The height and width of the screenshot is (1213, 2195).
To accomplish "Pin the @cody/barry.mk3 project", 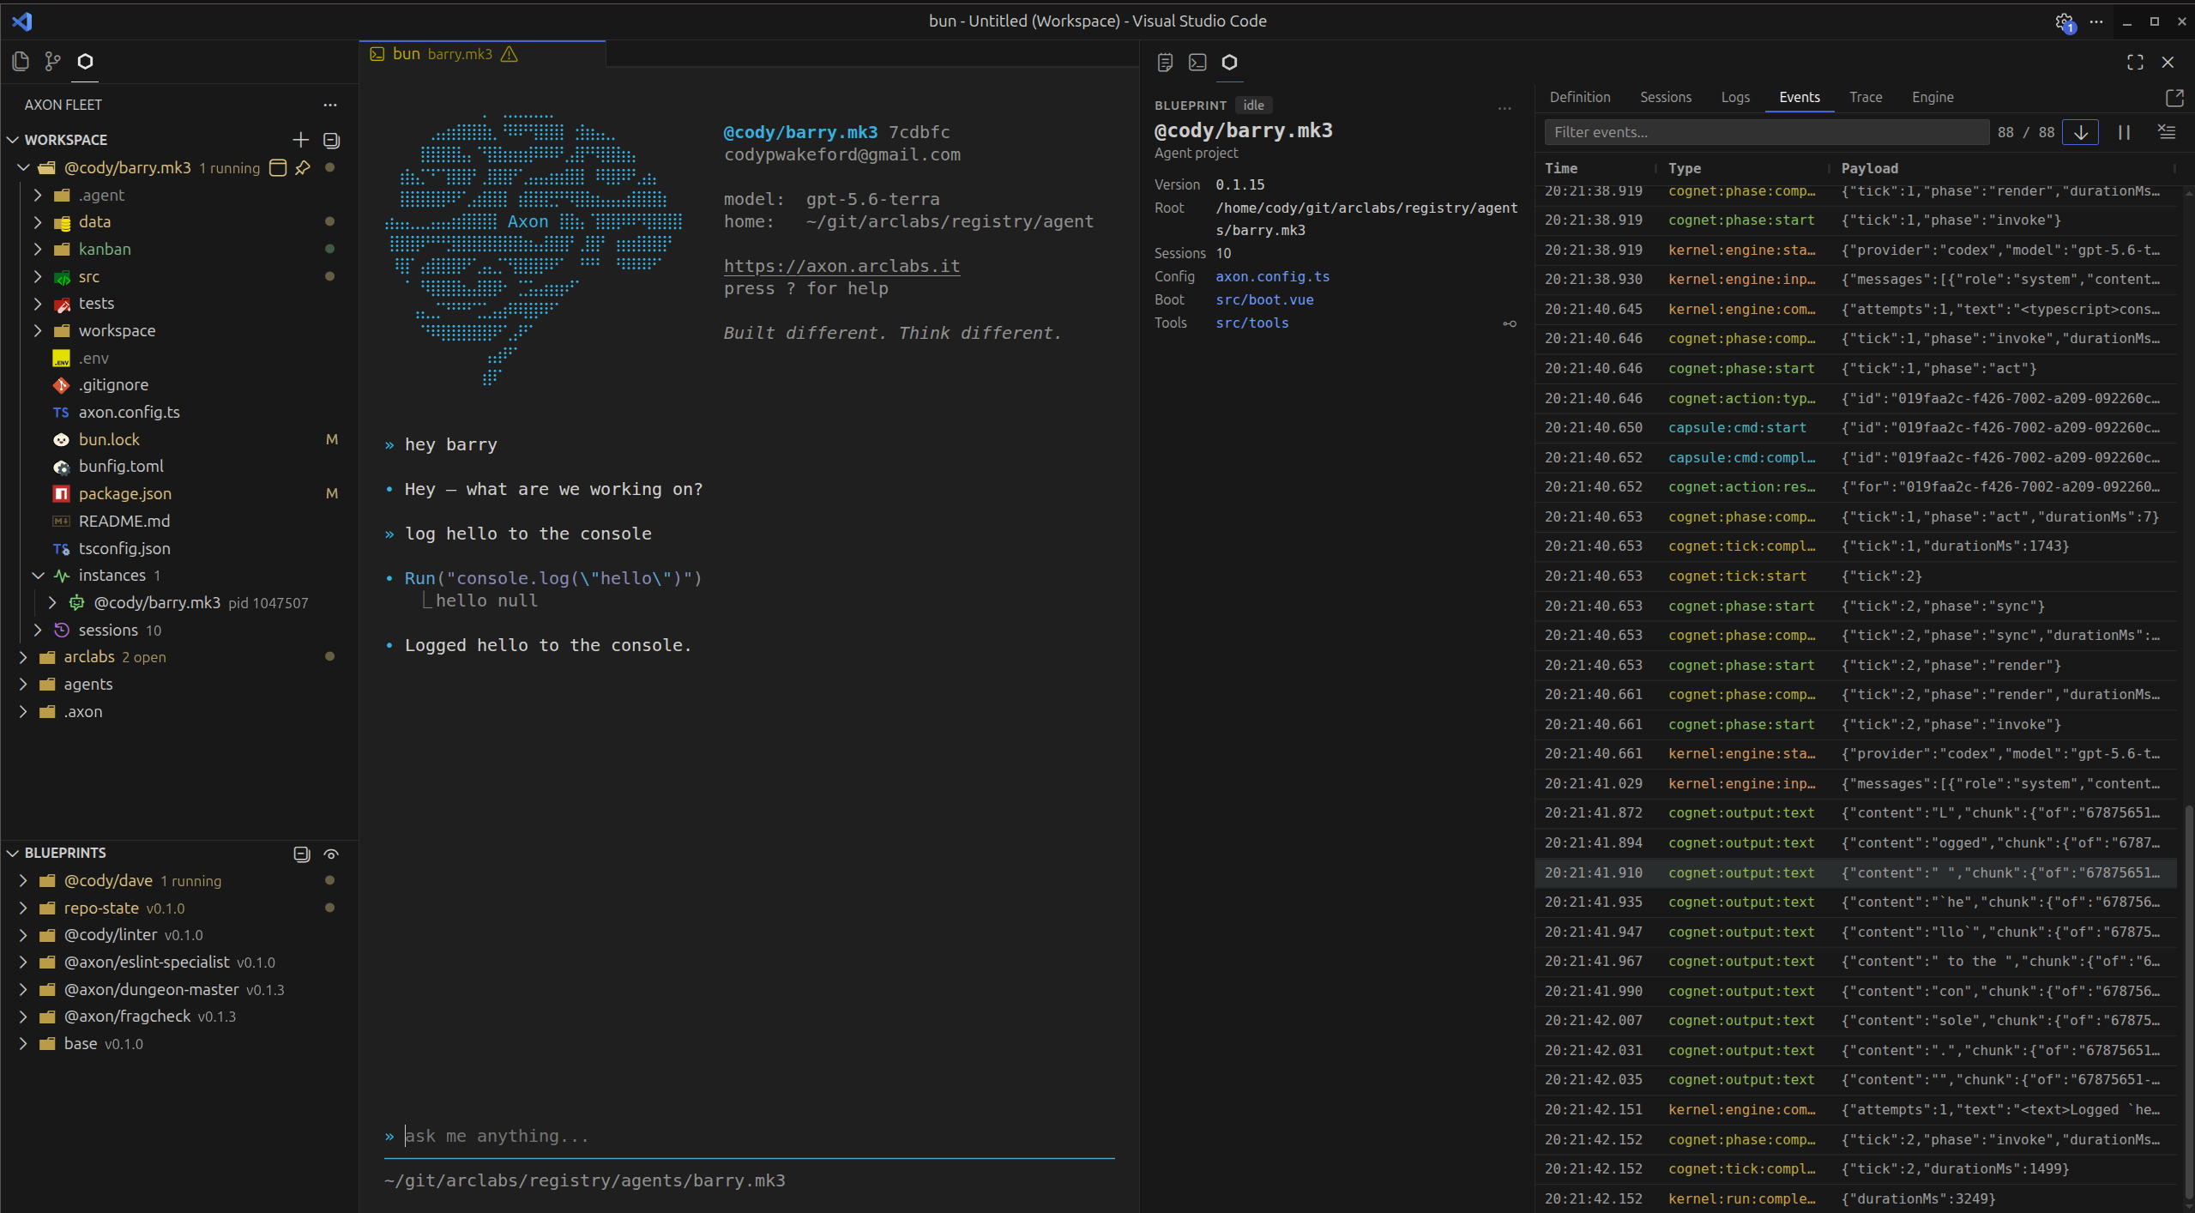I will point(303,167).
